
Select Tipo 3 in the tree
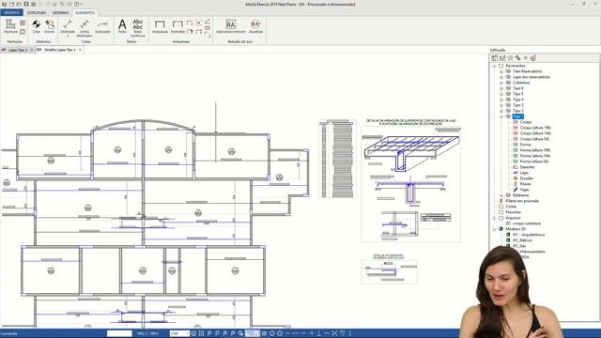pyautogui.click(x=517, y=105)
